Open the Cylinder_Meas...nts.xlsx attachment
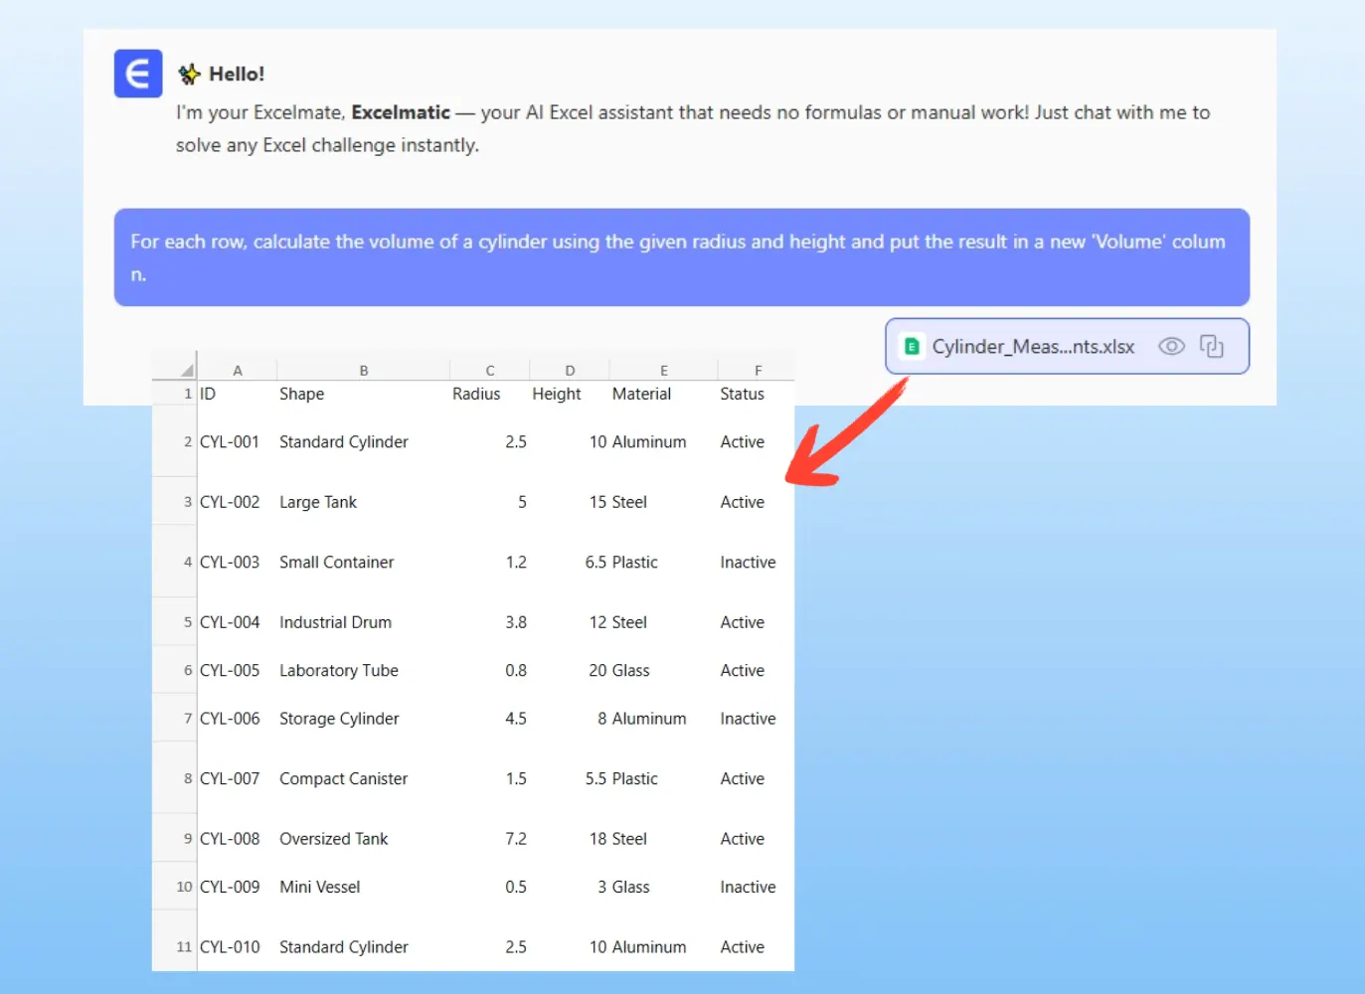1365x994 pixels. click(1032, 346)
